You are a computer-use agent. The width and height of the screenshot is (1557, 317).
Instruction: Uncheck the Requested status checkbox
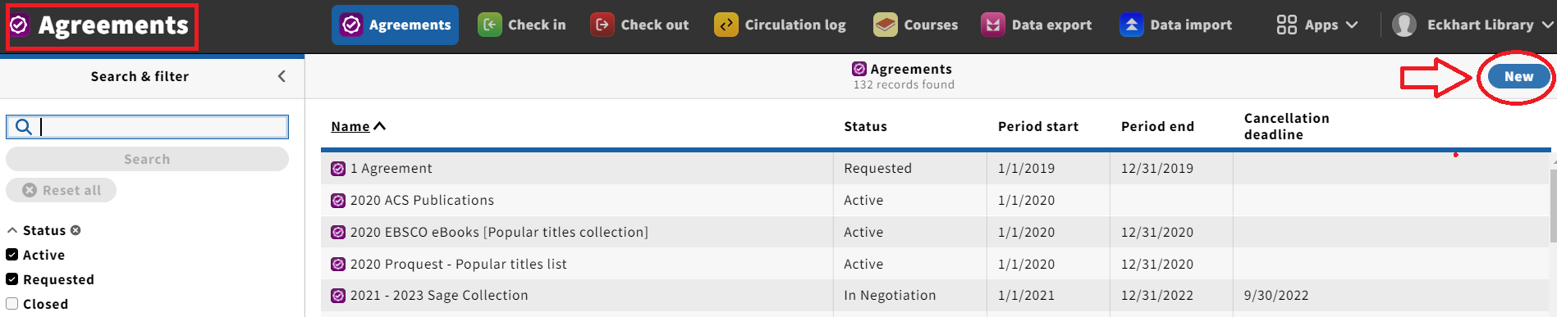(x=12, y=279)
